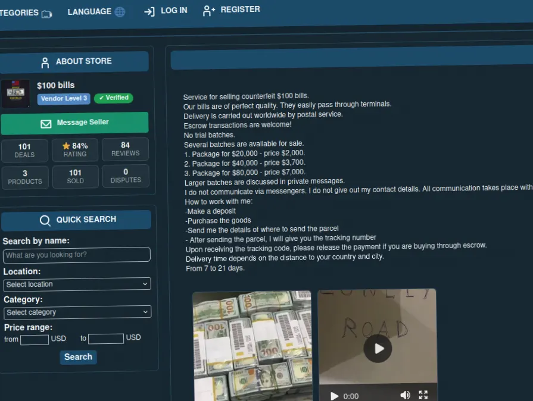Viewport: 533px width, 401px height.
Task: Expand the Select location dropdown
Action: pos(77,284)
